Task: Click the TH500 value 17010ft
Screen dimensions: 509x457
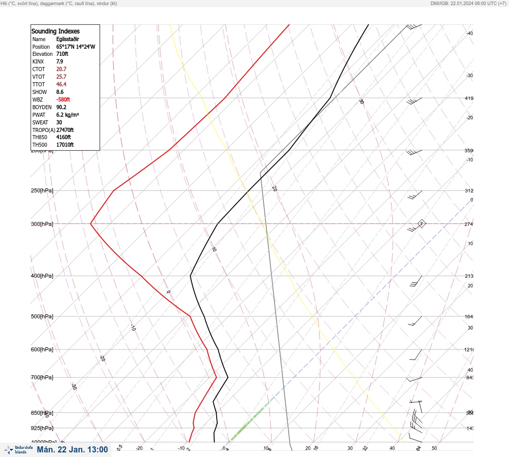Action: click(65, 145)
